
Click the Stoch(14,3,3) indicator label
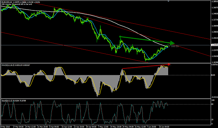click(x=7, y=100)
